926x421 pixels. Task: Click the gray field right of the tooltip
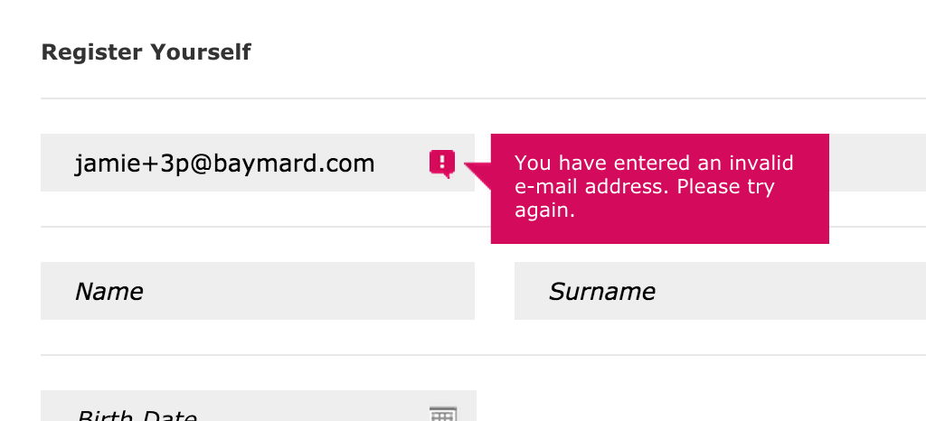[877, 163]
